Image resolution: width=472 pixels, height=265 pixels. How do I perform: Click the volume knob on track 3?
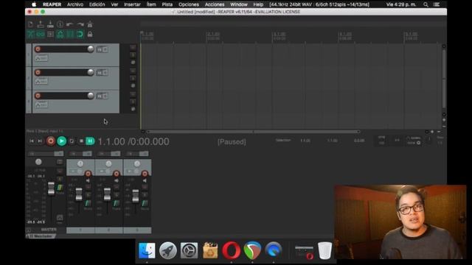[x=91, y=95]
